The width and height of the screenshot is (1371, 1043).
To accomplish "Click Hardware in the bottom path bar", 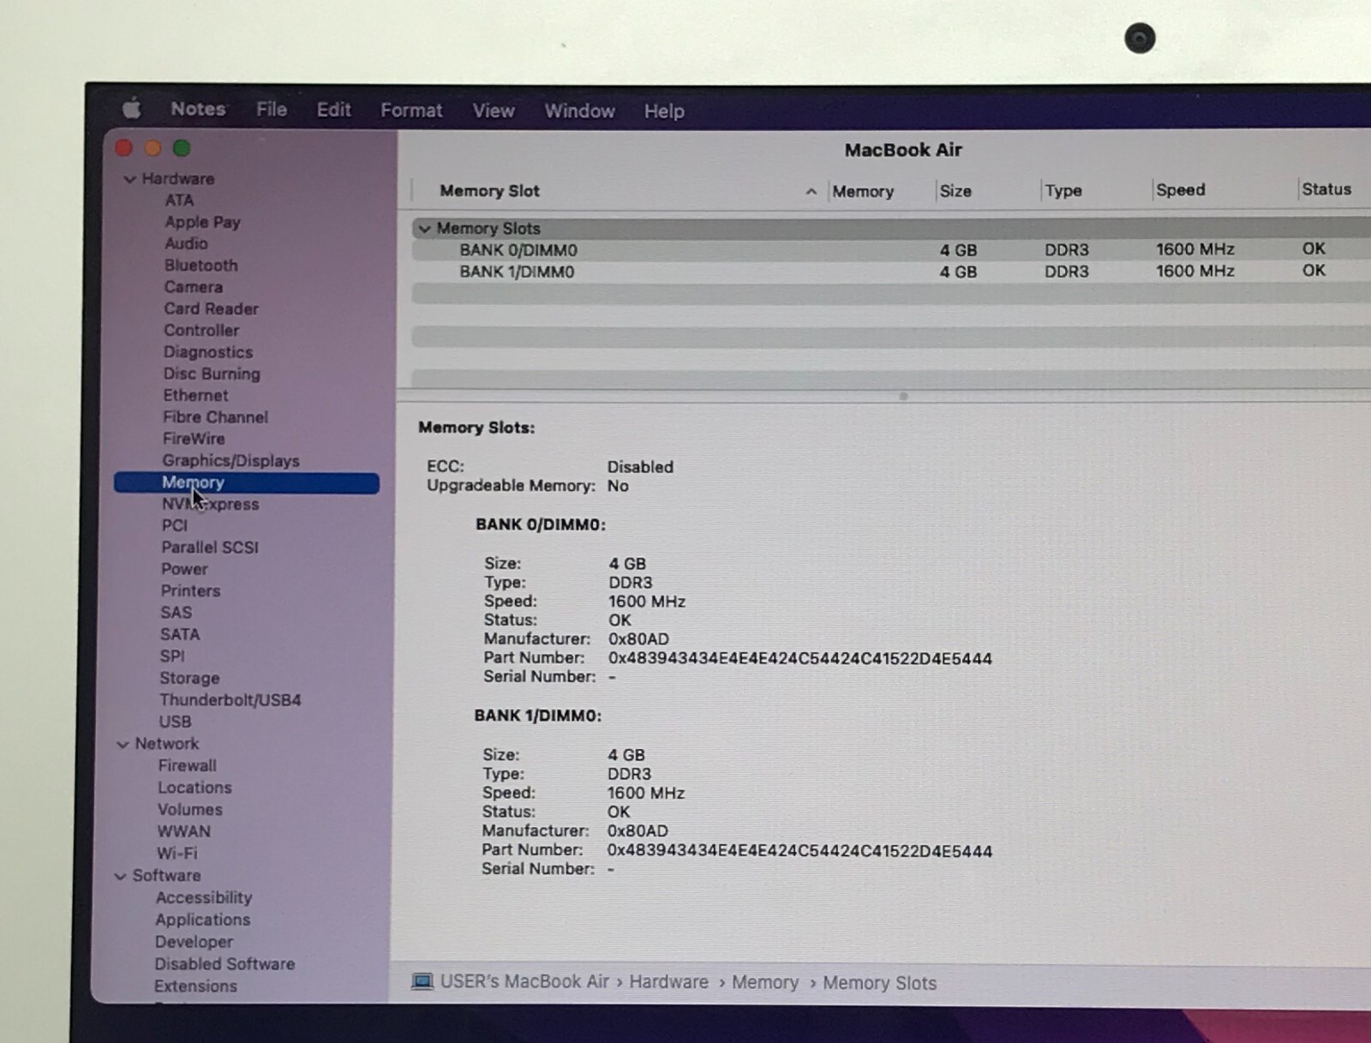I will pyautogui.click(x=668, y=982).
